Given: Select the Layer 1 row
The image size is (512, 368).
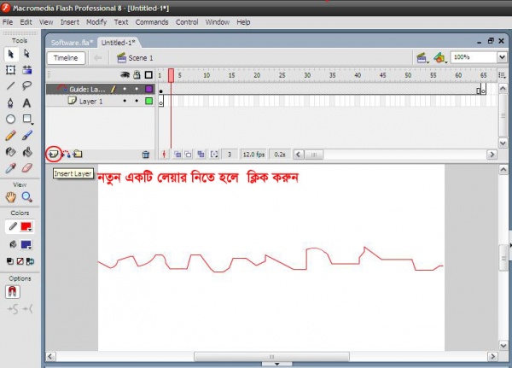Looking at the screenshot, I should (100, 101).
